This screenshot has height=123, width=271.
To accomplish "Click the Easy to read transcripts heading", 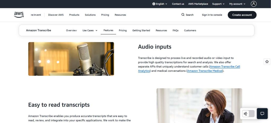I will point(59,105).
